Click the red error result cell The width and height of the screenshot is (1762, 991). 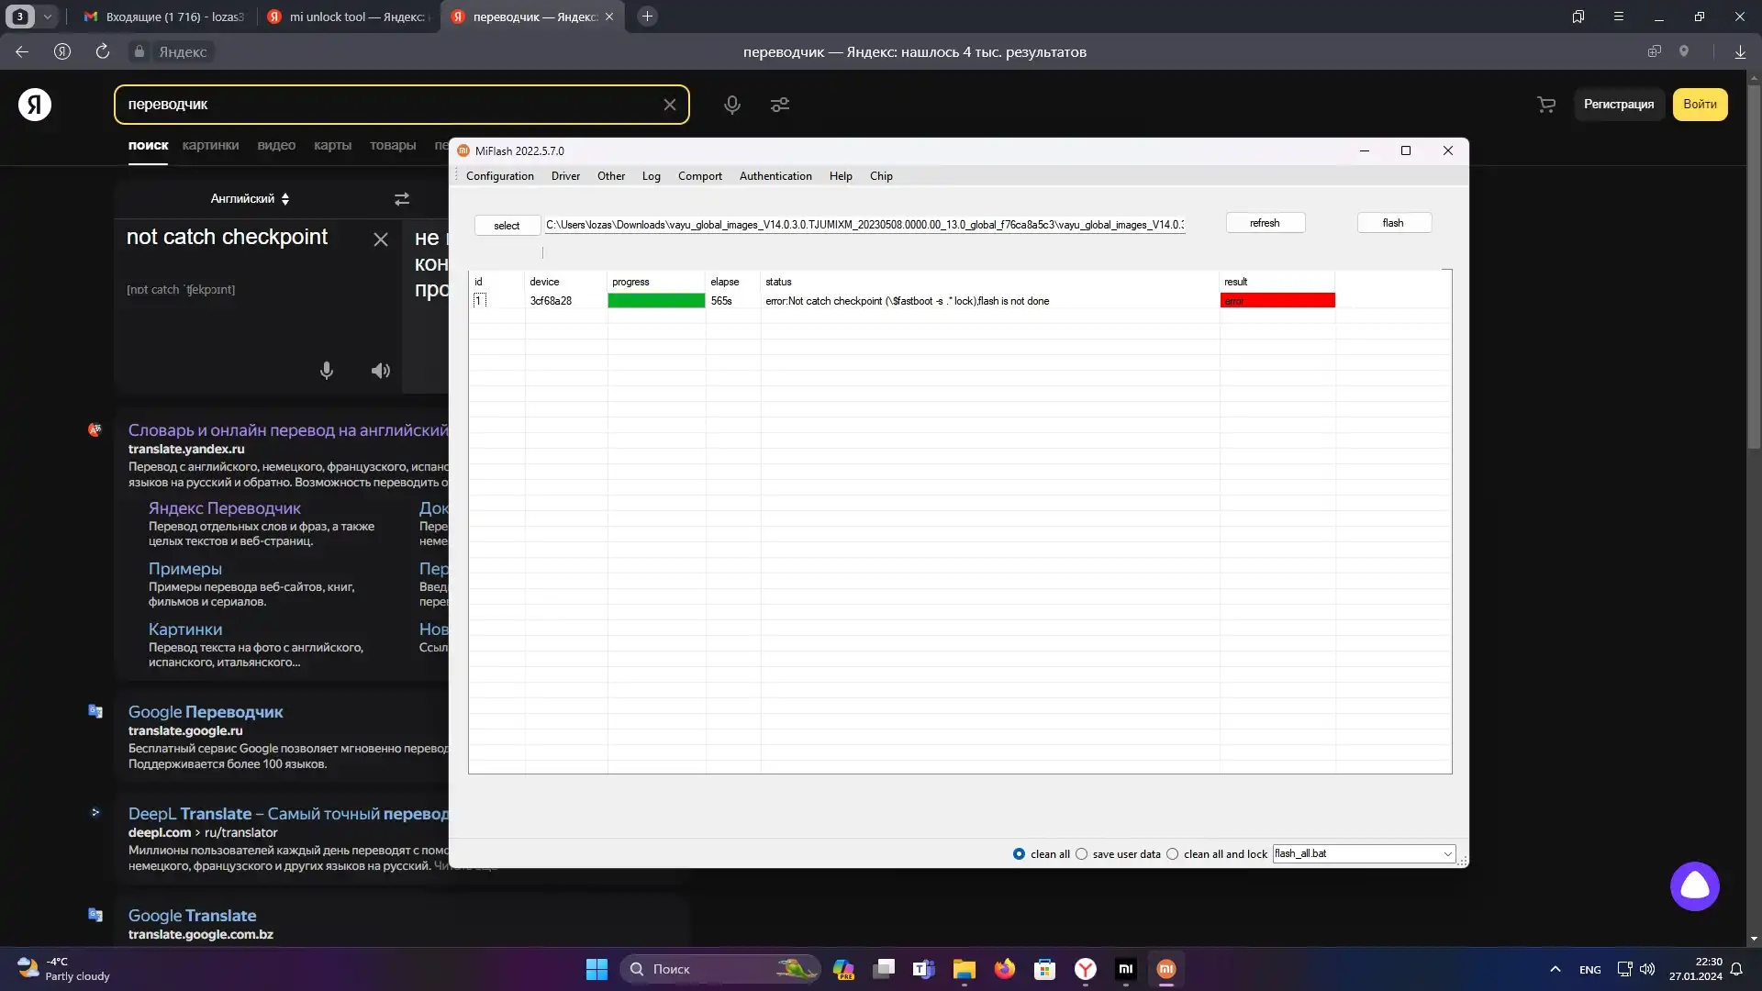[x=1277, y=301]
